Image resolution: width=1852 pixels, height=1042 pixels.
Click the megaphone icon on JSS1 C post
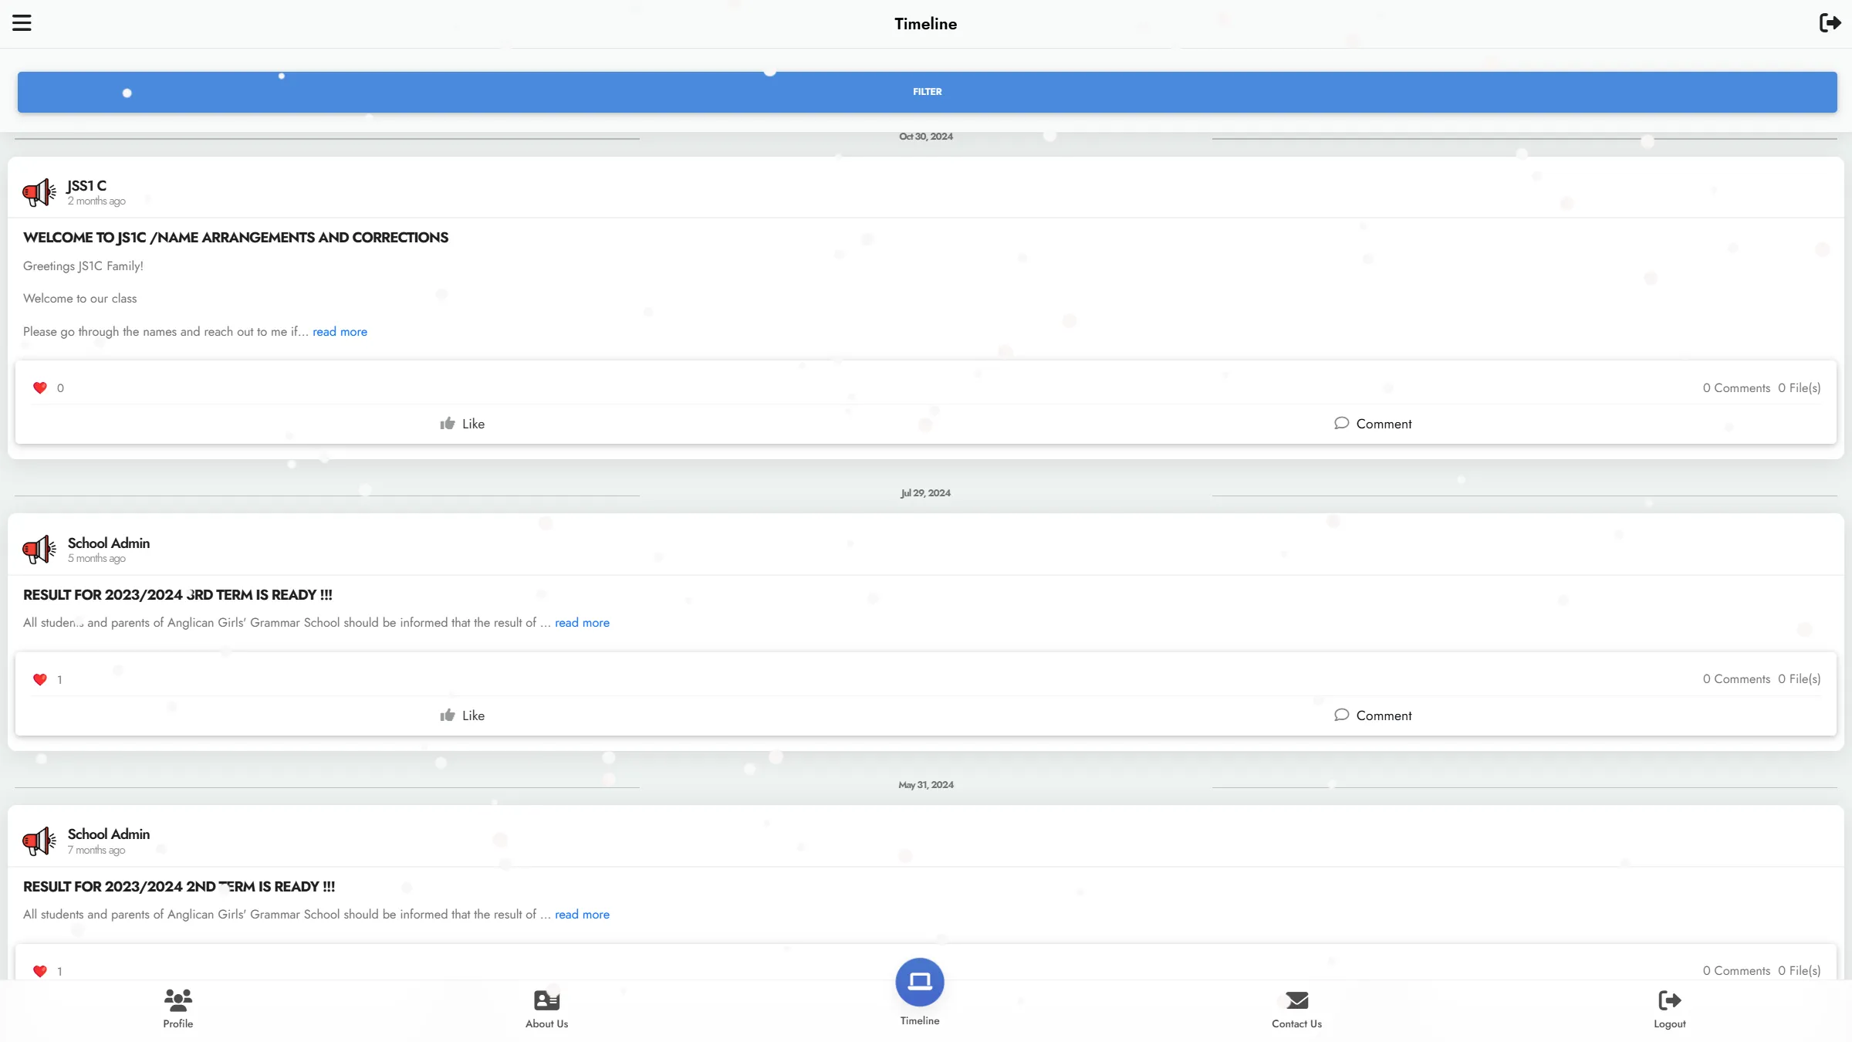point(39,192)
